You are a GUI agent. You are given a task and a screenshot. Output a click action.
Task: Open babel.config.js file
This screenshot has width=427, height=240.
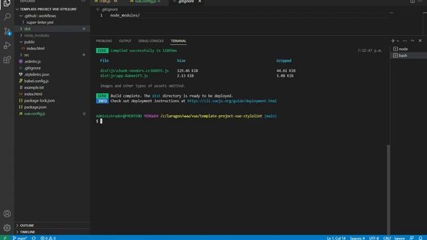point(36,81)
